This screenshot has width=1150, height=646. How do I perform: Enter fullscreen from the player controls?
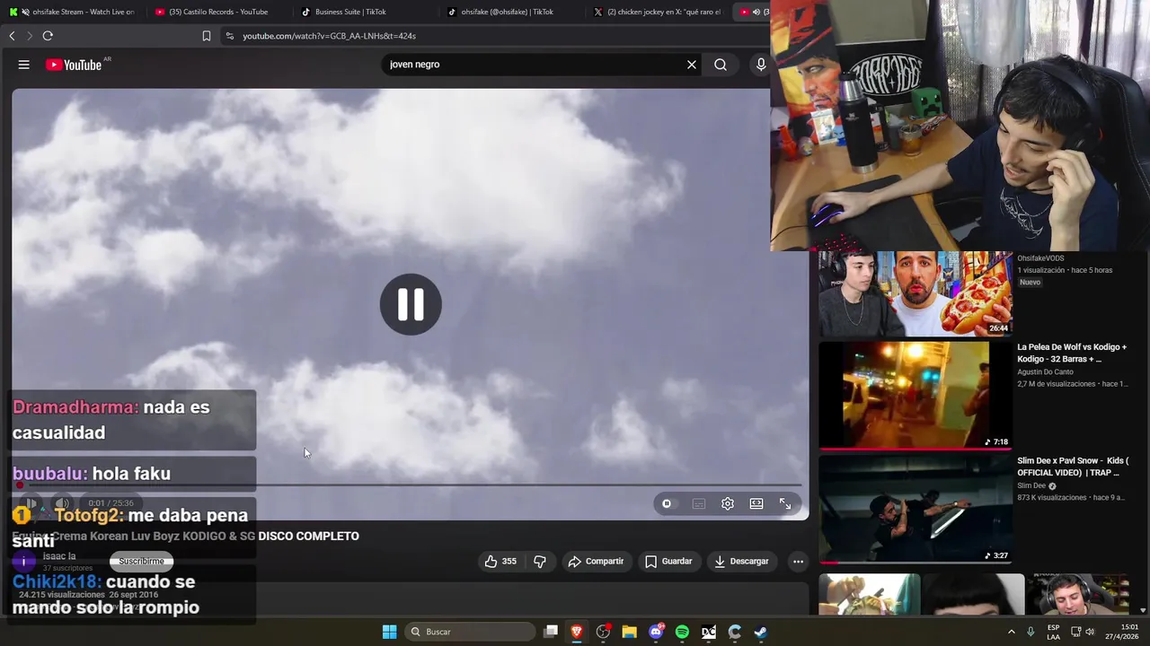(x=785, y=503)
